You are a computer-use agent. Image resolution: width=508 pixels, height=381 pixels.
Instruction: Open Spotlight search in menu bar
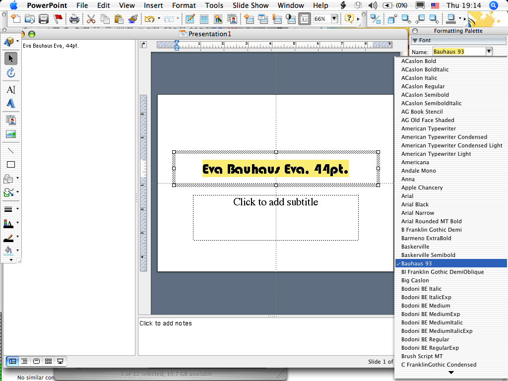[x=493, y=5]
